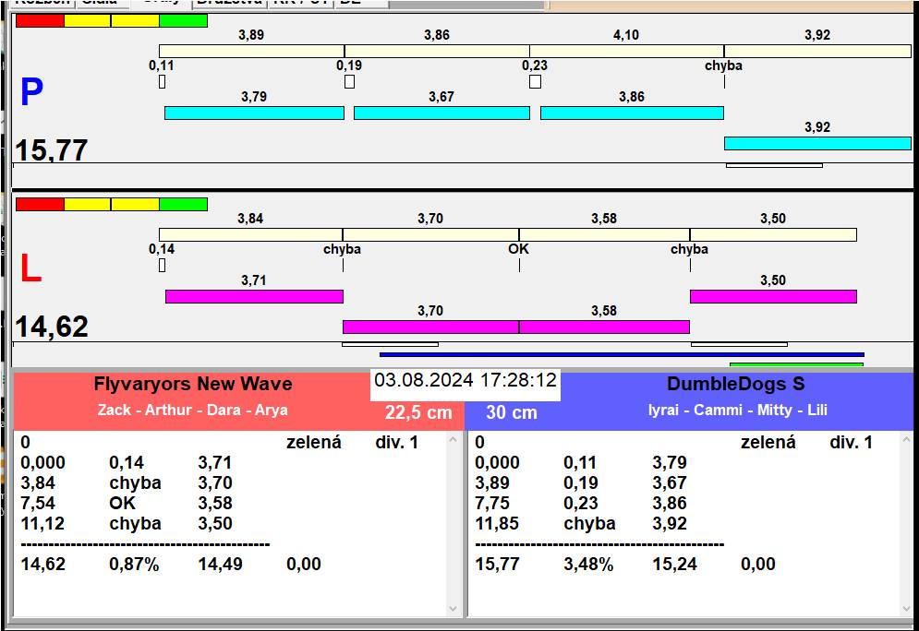
Task: Click 7,54 in the Flyvaryors results table
Action: (38, 504)
